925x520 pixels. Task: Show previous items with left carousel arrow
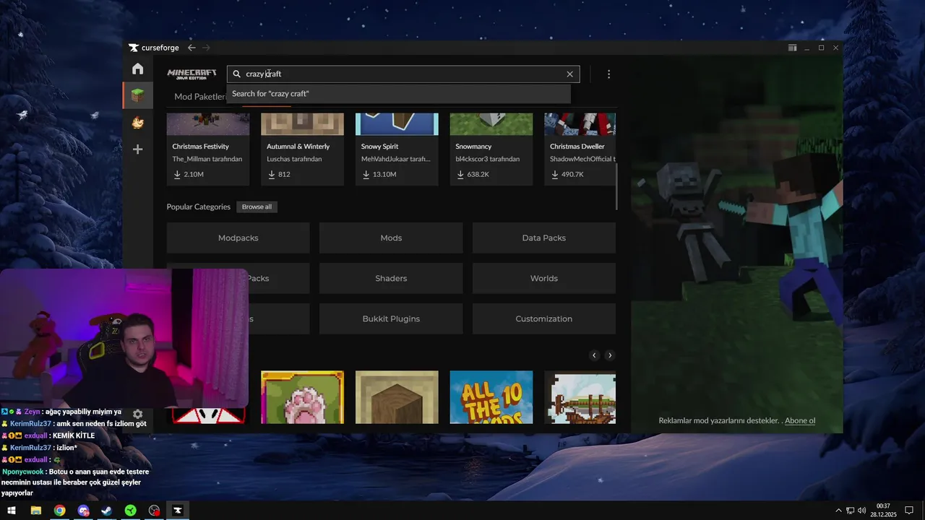tap(594, 355)
